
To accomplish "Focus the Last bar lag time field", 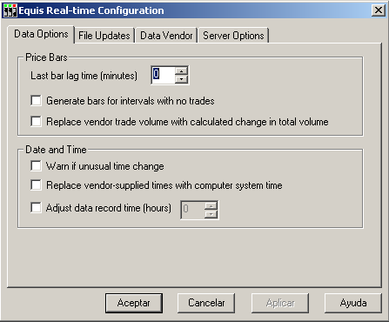I will pyautogui.click(x=164, y=75).
